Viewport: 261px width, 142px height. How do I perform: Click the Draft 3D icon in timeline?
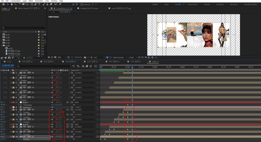[78, 66]
